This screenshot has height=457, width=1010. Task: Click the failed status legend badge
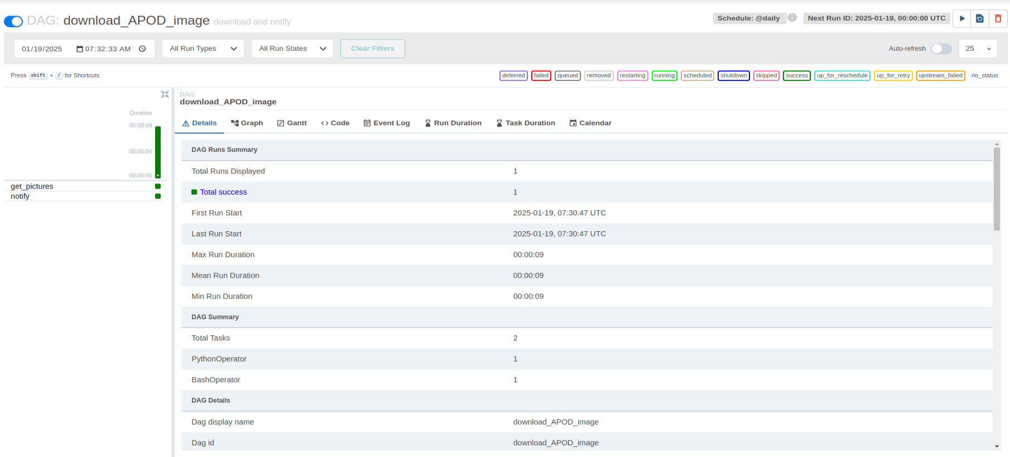click(x=541, y=75)
